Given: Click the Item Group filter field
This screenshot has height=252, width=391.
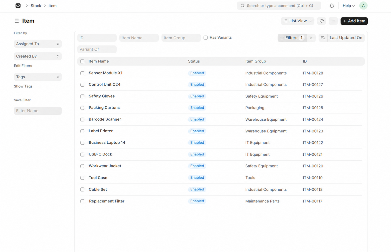Looking at the screenshot, I should point(181,38).
